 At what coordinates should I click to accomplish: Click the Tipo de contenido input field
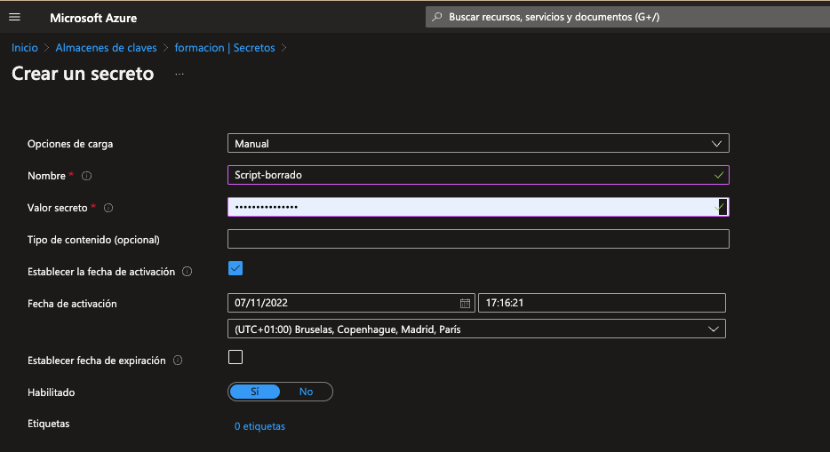[478, 239]
